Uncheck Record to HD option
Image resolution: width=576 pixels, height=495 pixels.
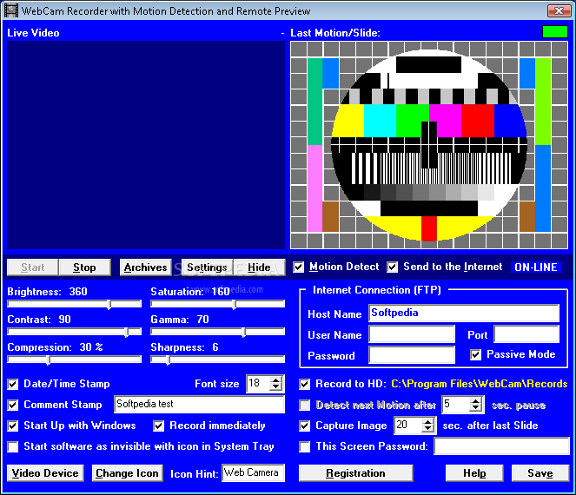[305, 384]
